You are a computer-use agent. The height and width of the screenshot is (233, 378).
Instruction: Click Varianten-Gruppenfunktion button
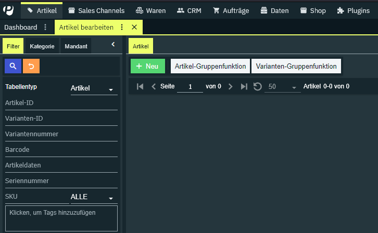coord(296,67)
